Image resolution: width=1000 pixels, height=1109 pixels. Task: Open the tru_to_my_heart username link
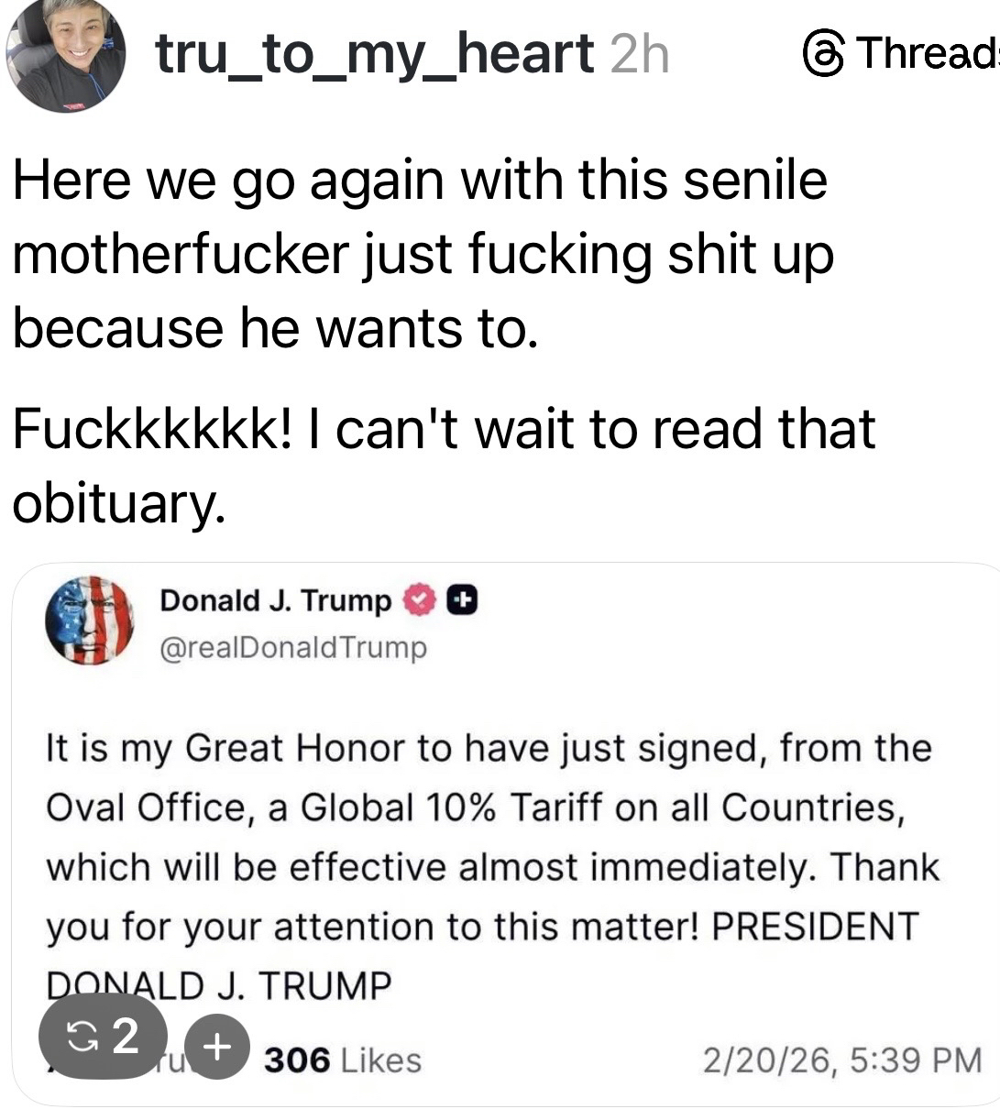(x=374, y=53)
